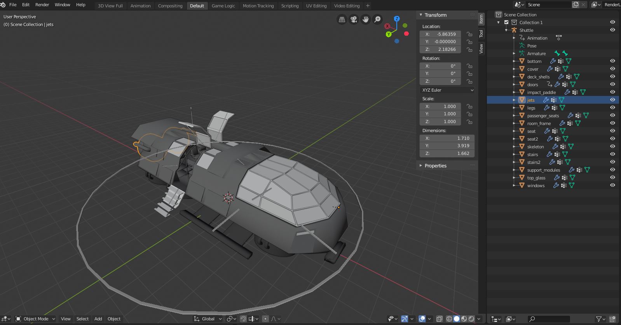Image resolution: width=621 pixels, height=325 pixels.
Task: Open the viewport Select menu
Action: 82,319
